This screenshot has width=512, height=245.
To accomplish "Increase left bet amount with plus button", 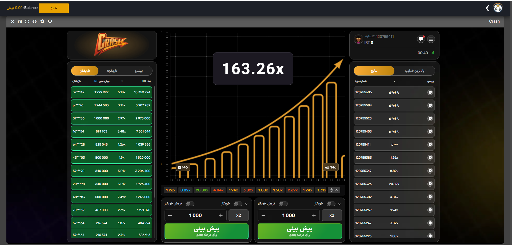I will tap(221, 215).
